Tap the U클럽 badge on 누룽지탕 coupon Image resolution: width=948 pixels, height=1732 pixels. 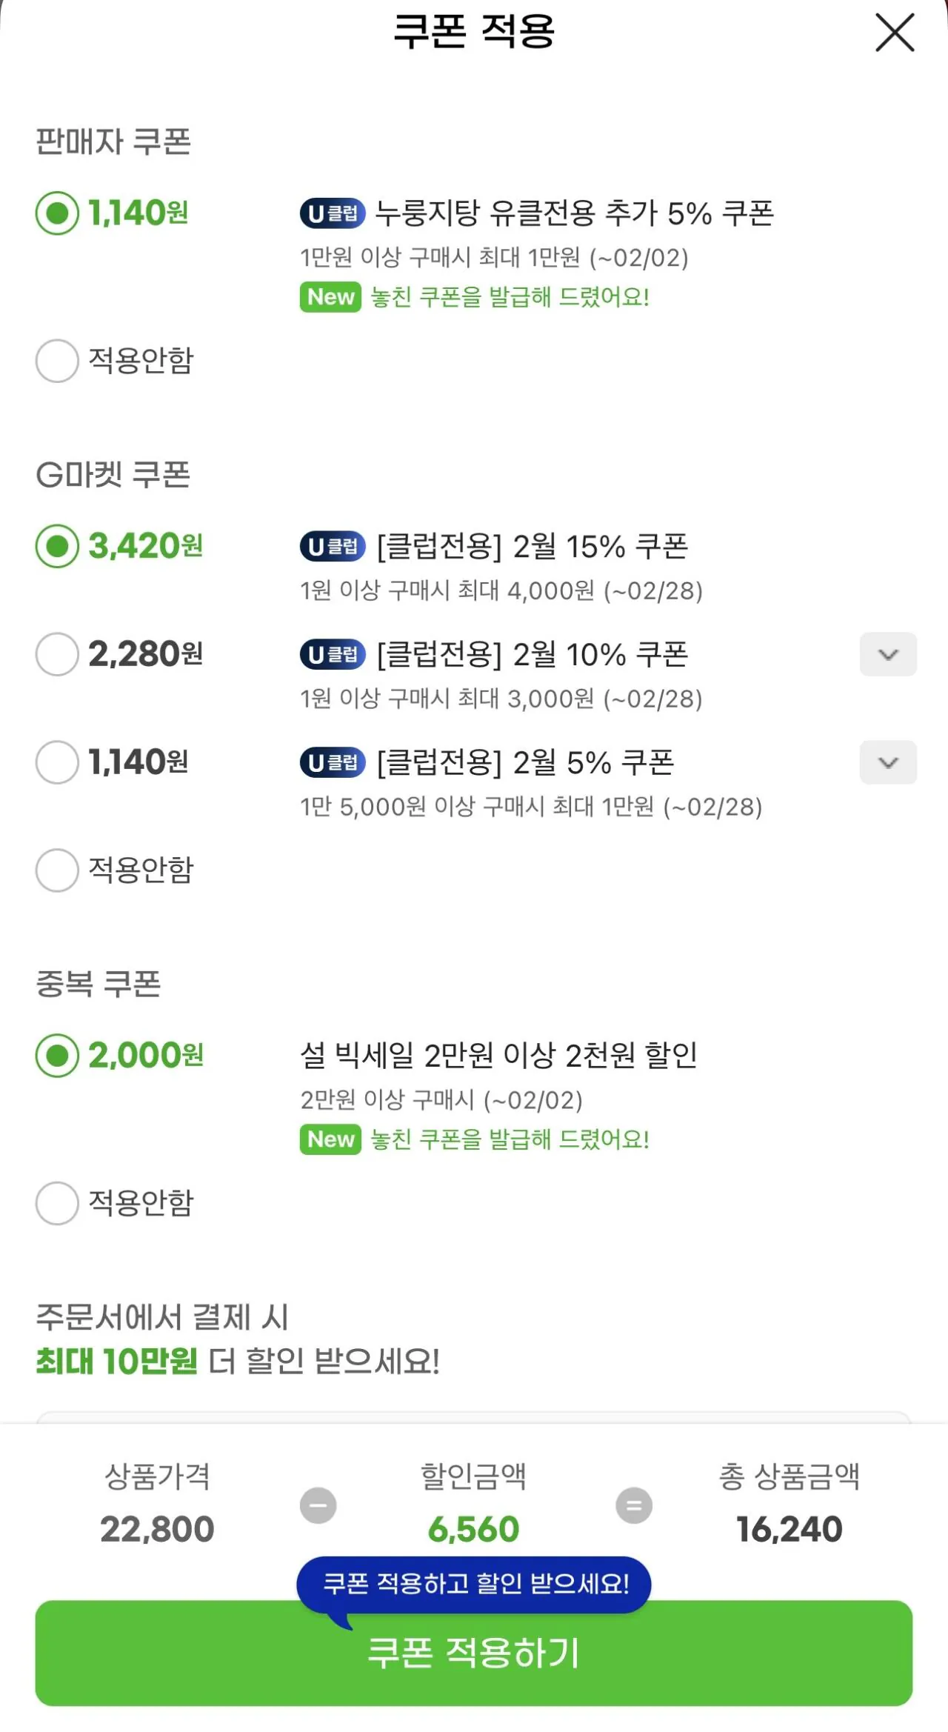click(333, 213)
